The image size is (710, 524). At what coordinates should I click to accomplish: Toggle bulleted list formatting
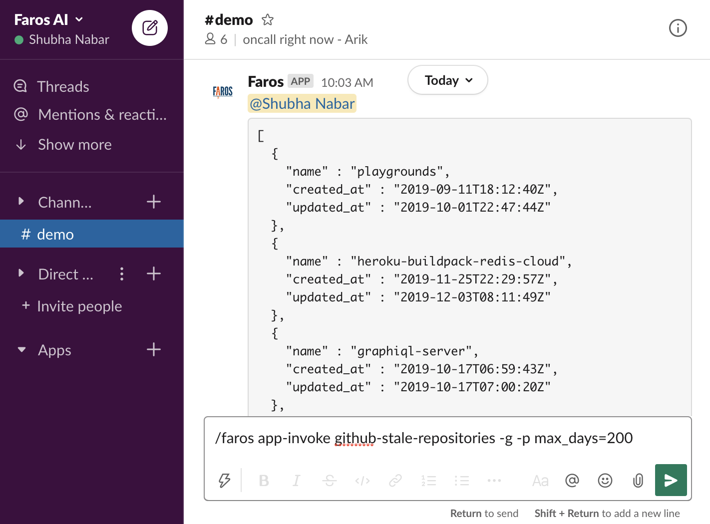click(461, 481)
